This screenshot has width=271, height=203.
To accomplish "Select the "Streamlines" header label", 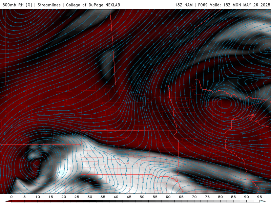I will pyautogui.click(x=49, y=5).
